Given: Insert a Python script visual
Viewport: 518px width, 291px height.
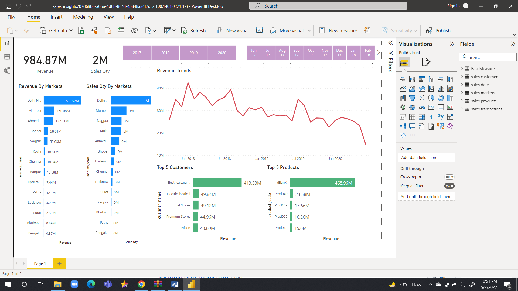Looking at the screenshot, I should [440, 116].
